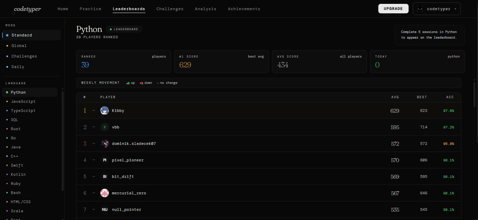Click Kibby's average score 629

coord(395,111)
